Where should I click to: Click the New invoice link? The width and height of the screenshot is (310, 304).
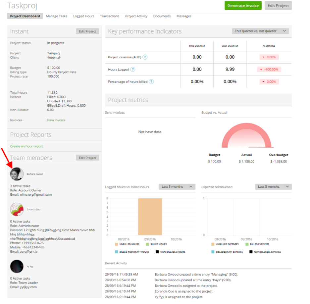(x=56, y=120)
